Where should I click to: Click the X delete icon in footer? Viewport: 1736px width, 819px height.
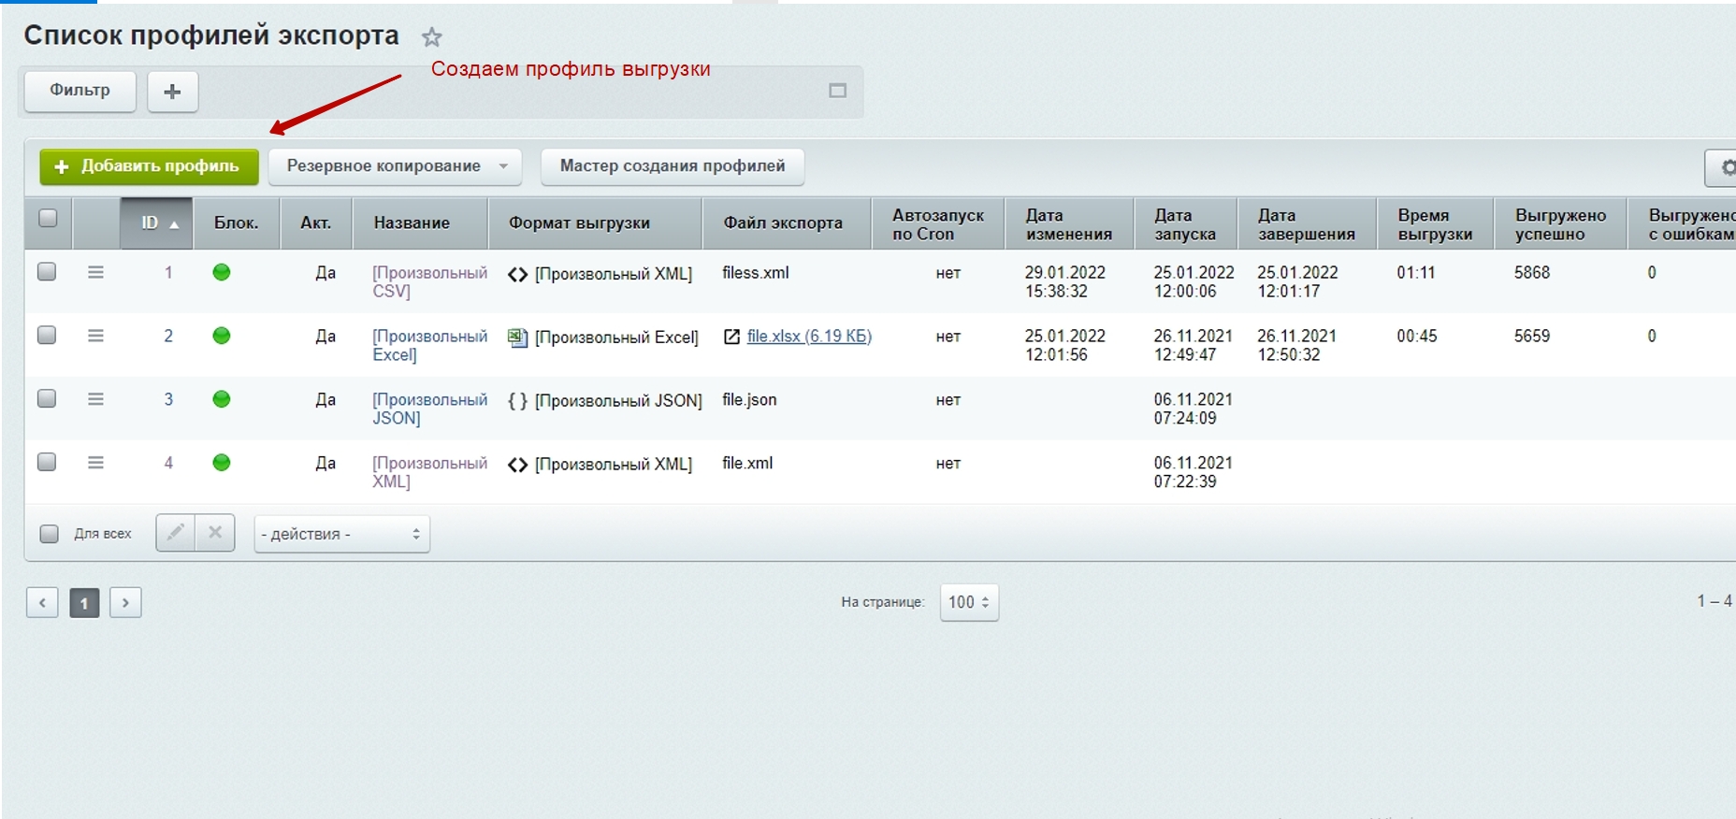pyautogui.click(x=215, y=533)
